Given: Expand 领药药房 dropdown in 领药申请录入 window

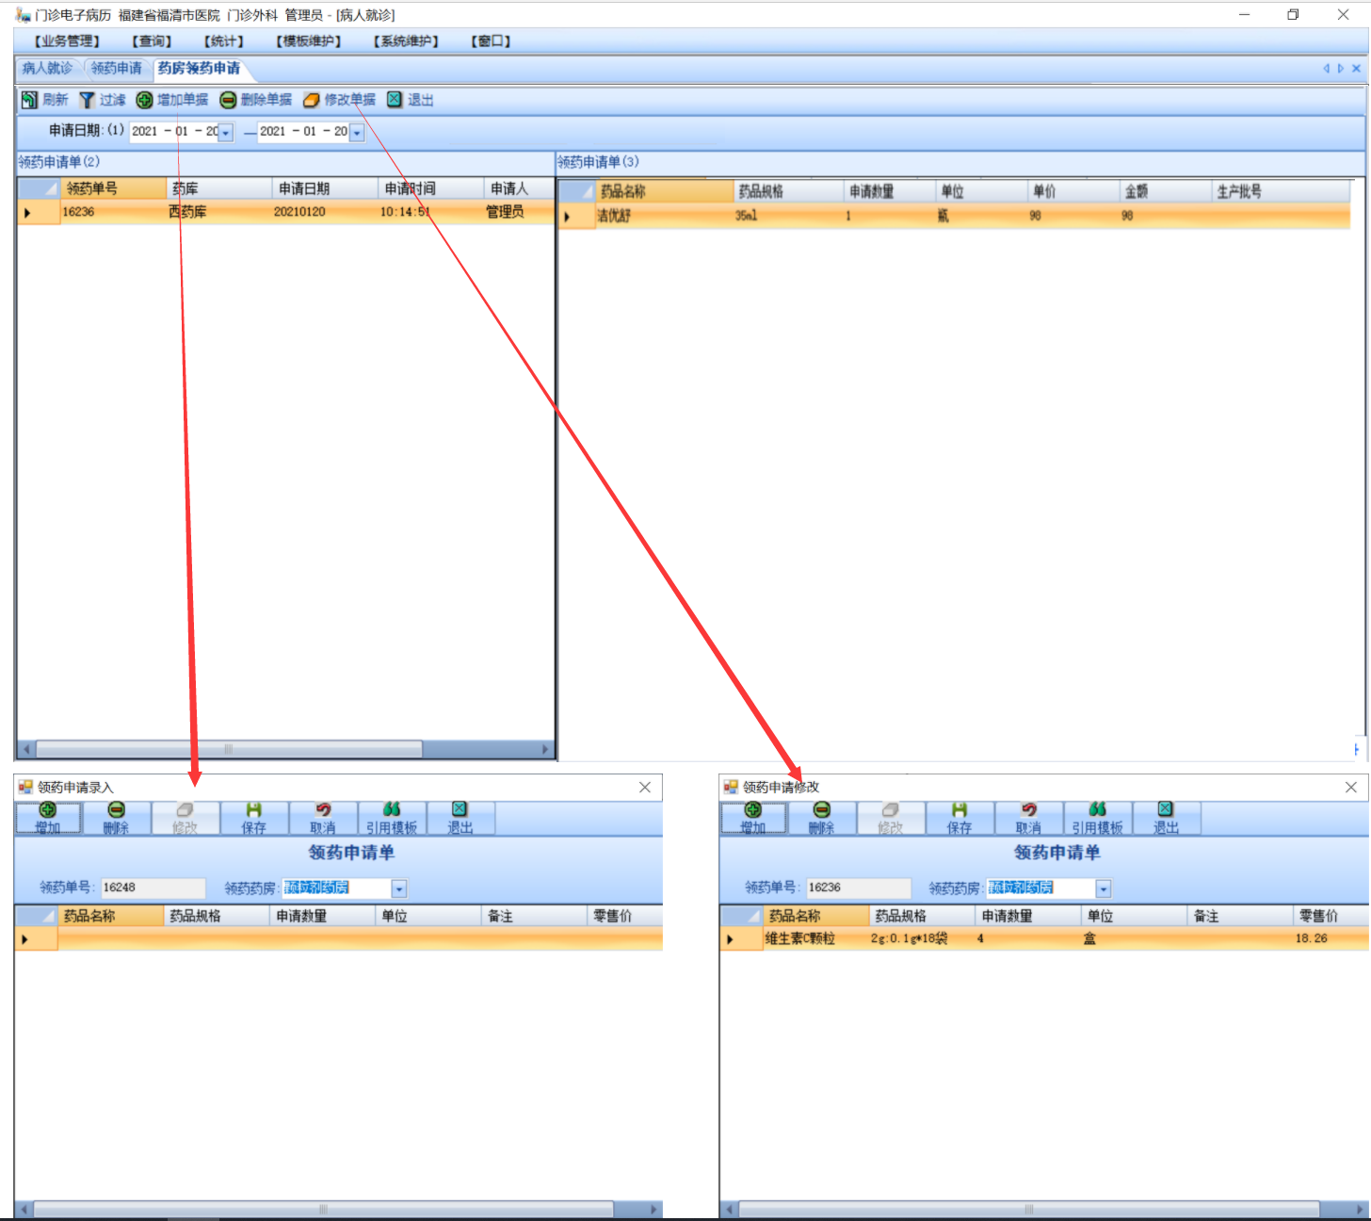Looking at the screenshot, I should point(399,888).
